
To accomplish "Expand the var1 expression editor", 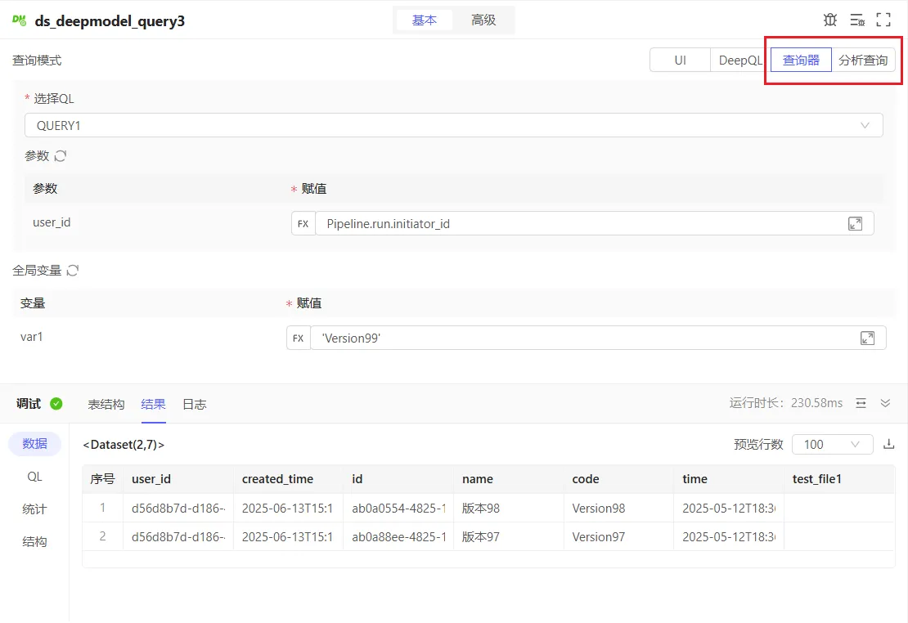I will pos(867,338).
